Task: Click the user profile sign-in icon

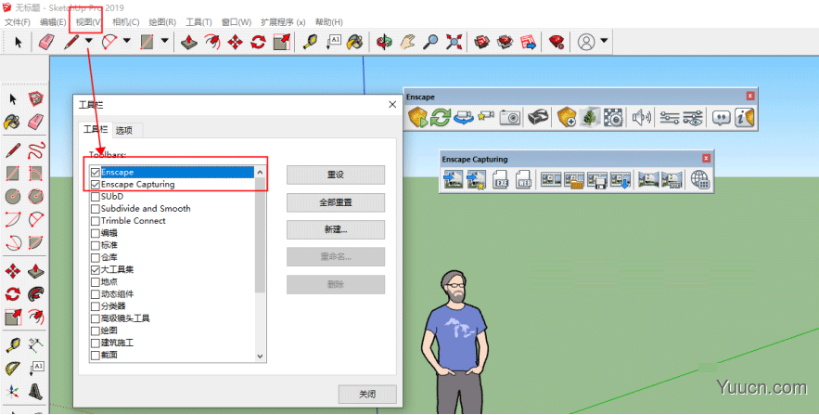Action: (586, 42)
